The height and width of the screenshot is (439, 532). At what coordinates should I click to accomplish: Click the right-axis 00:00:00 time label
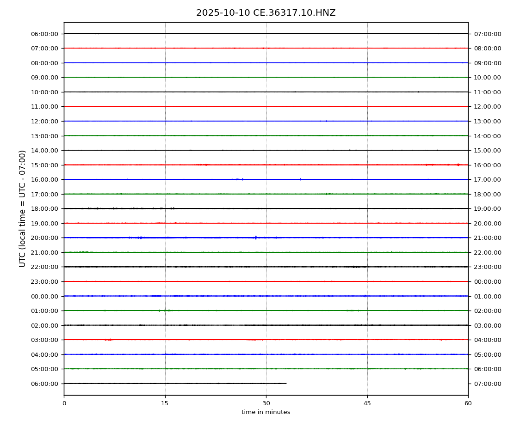point(488,281)
